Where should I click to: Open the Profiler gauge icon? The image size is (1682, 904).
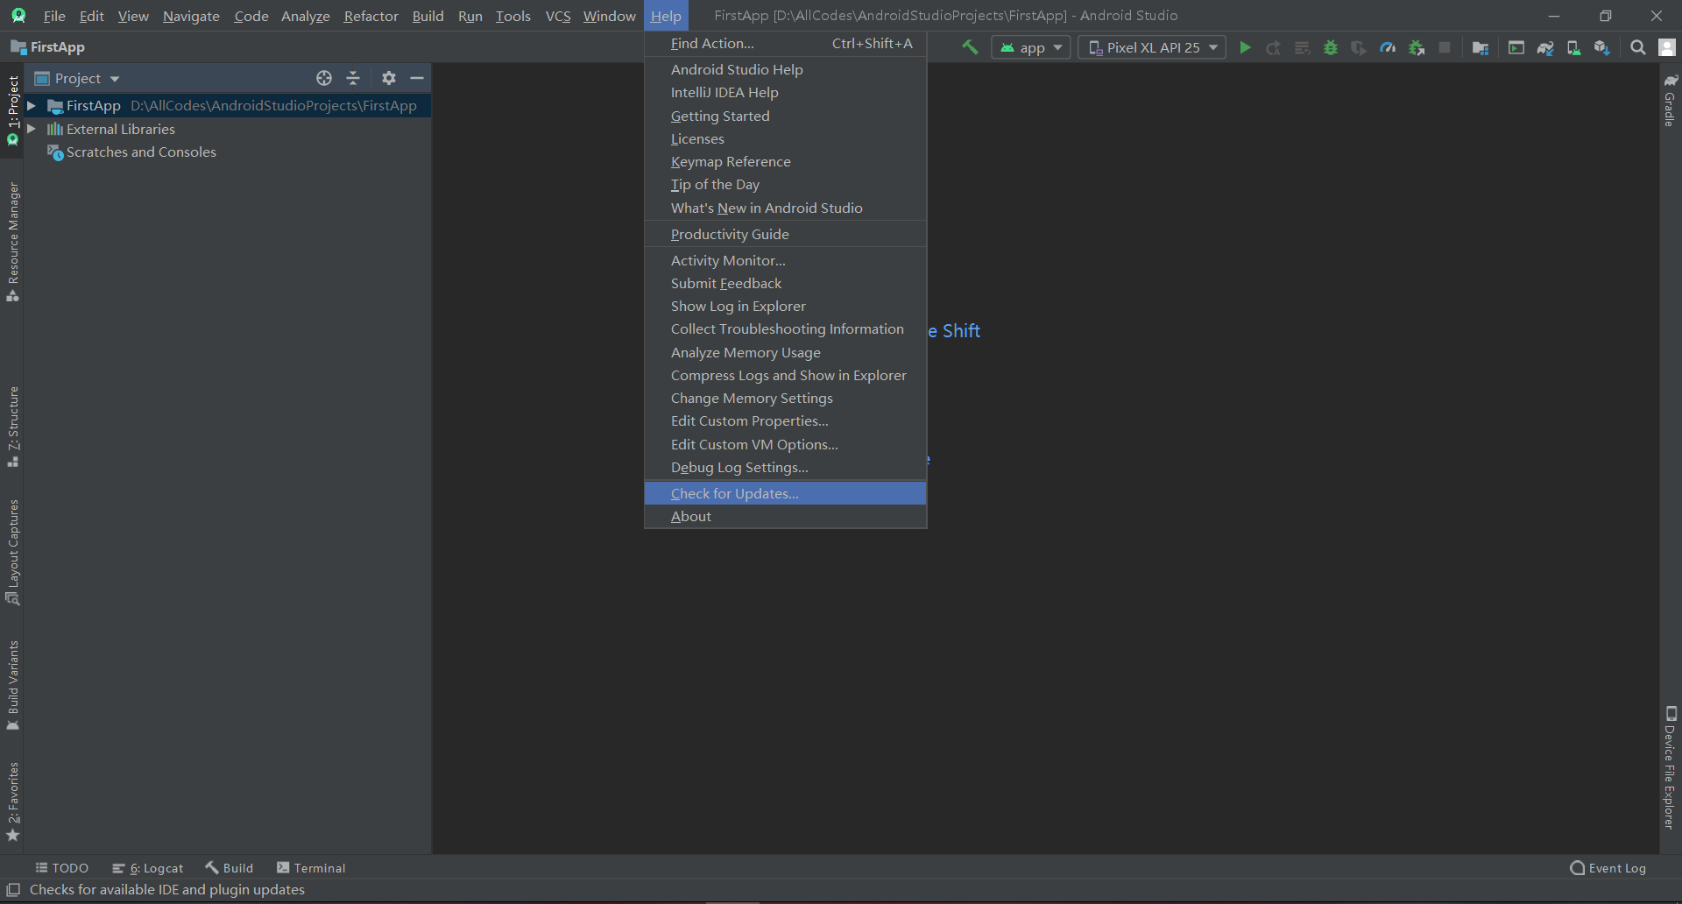pos(1388,47)
